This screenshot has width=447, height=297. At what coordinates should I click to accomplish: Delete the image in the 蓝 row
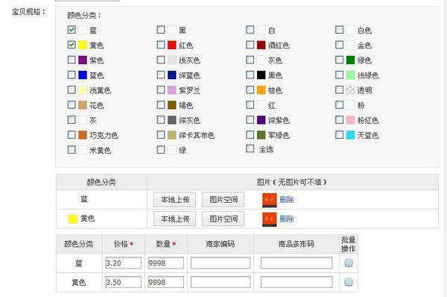[287, 200]
